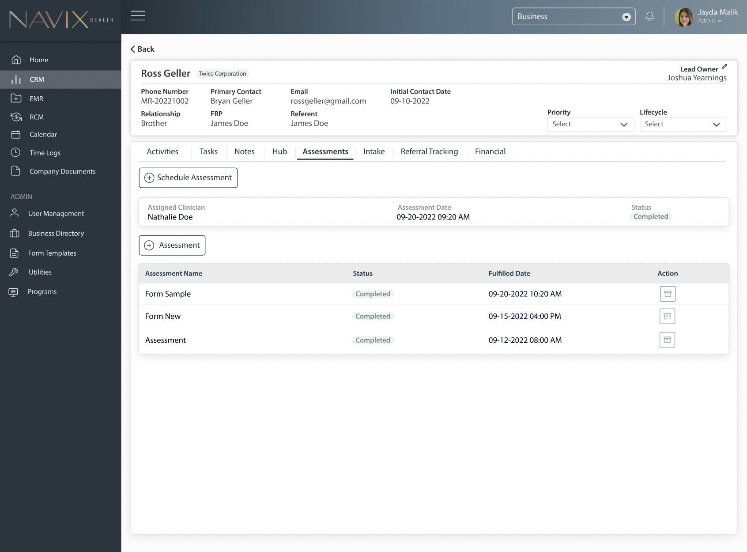The height and width of the screenshot is (552, 747).
Task: Open the archive action for Form Sample
Action: point(668,294)
